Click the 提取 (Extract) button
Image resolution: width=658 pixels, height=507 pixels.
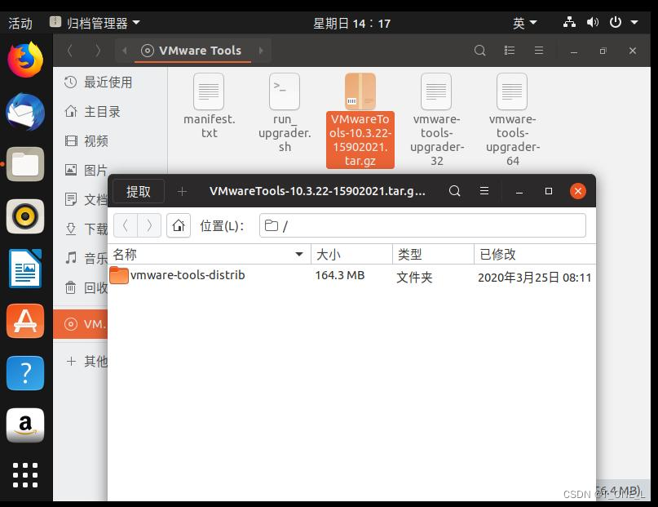coord(139,192)
